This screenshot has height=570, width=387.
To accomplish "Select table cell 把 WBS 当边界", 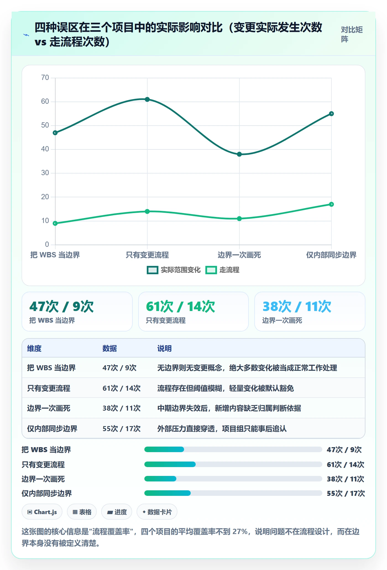I will (x=51, y=368).
